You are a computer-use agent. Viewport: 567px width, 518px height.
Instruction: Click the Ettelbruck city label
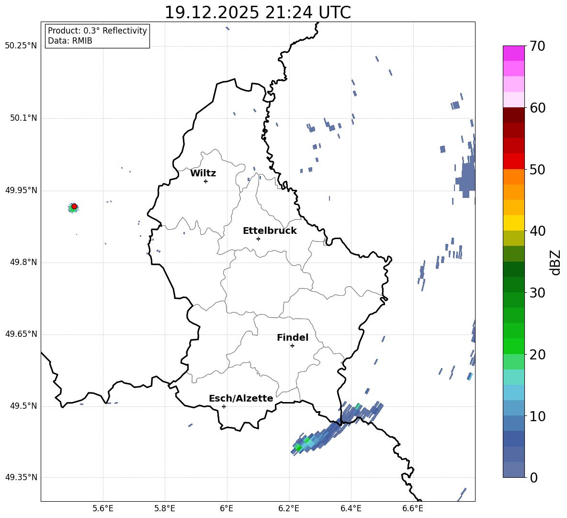[270, 231]
